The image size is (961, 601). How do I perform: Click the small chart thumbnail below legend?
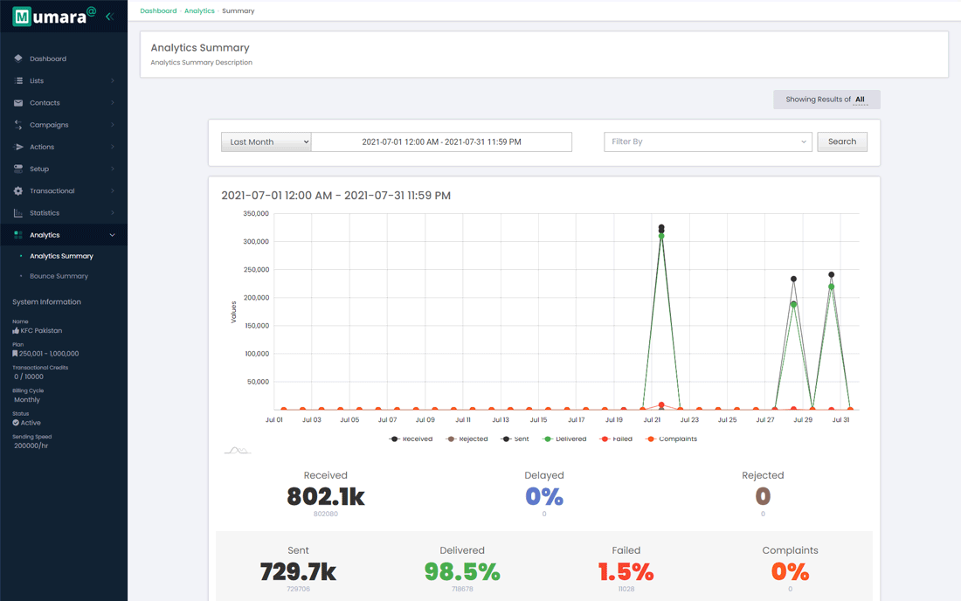click(237, 451)
